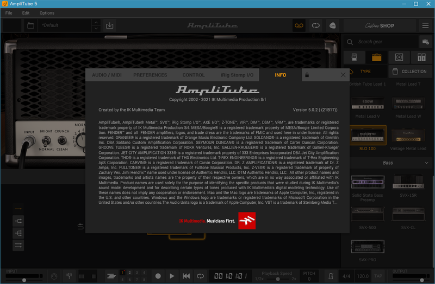Click the save preset download icon
Viewport: 435px width, 284px height.
(110, 25)
